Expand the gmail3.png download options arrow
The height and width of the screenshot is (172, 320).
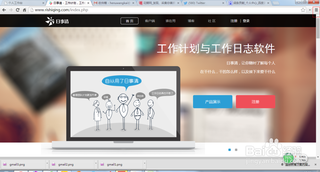click(x=47, y=164)
